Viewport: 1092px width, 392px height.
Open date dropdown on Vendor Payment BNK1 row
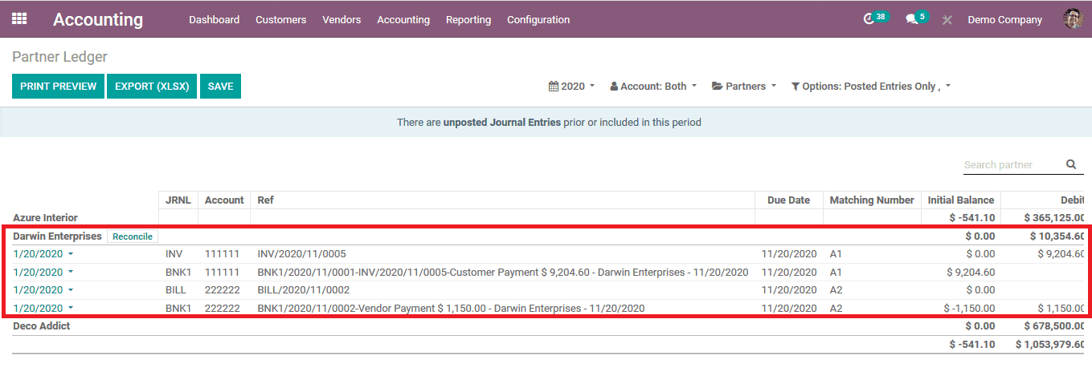[43, 308]
